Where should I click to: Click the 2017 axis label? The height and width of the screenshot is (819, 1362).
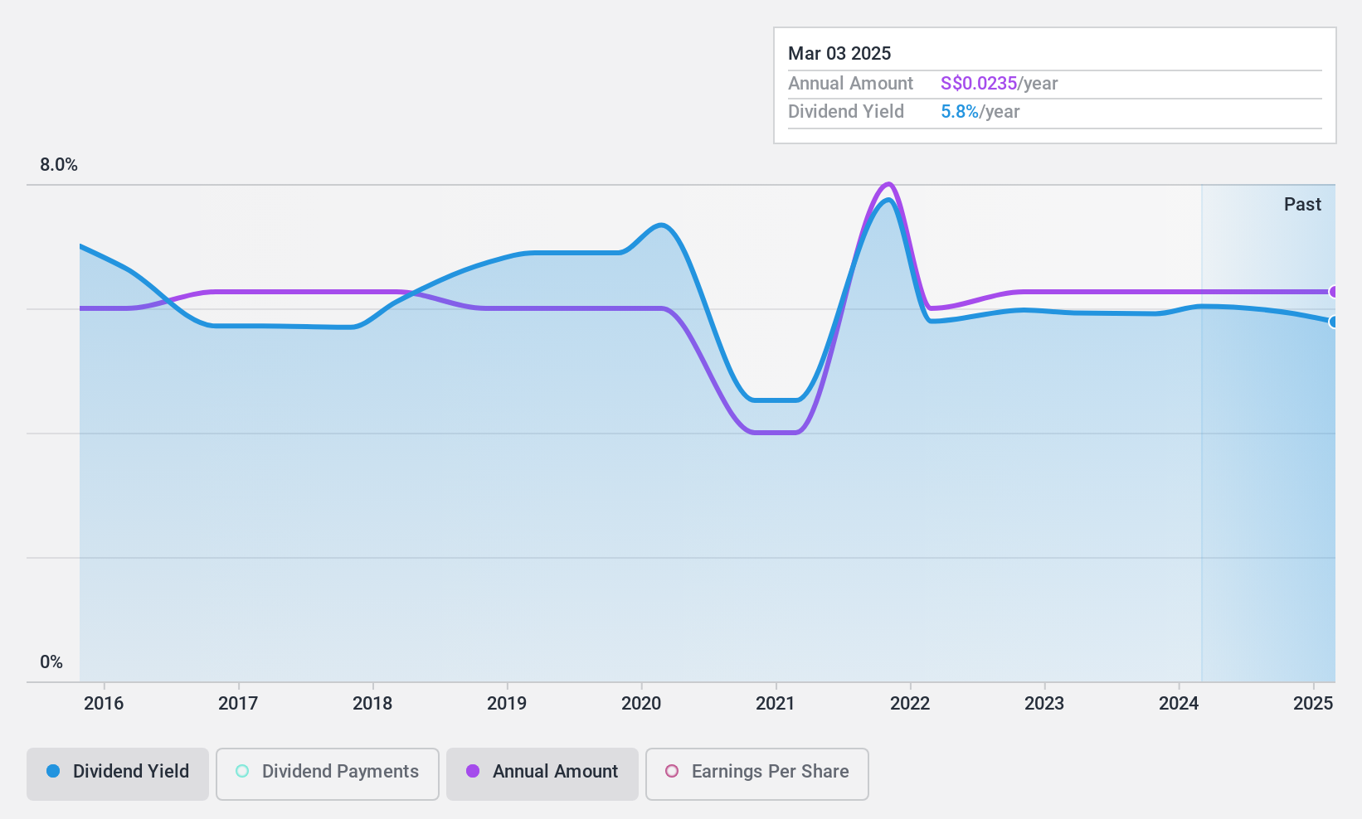coord(238,704)
